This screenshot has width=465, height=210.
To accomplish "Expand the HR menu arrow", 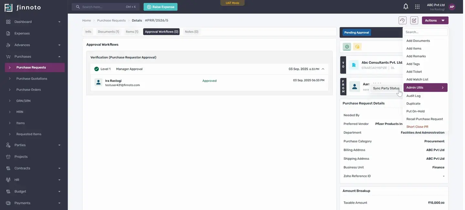I will point(59,180).
